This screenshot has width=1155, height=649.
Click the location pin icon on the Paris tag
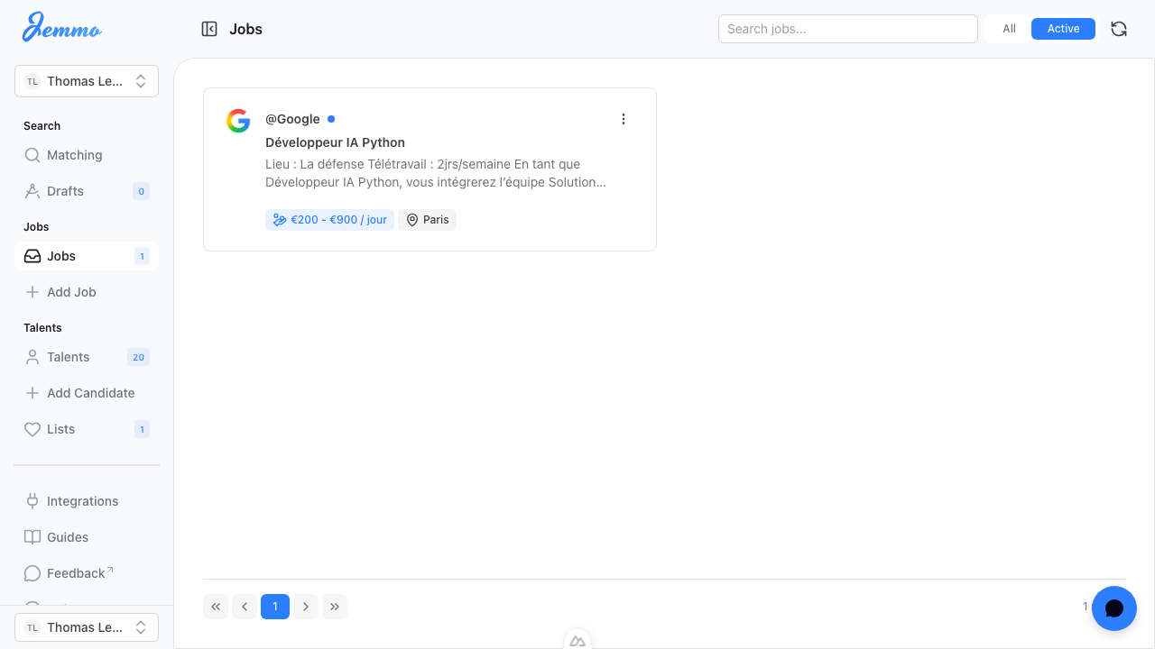point(411,220)
